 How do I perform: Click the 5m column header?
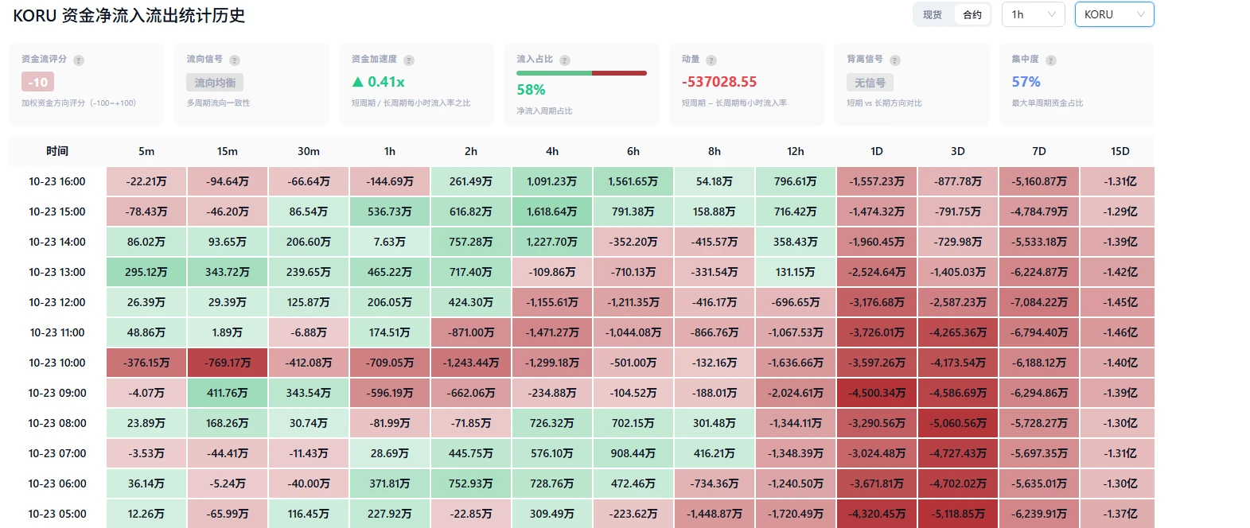(x=146, y=151)
